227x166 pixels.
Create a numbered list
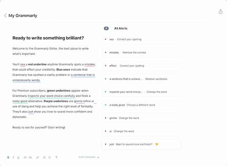click(44, 157)
